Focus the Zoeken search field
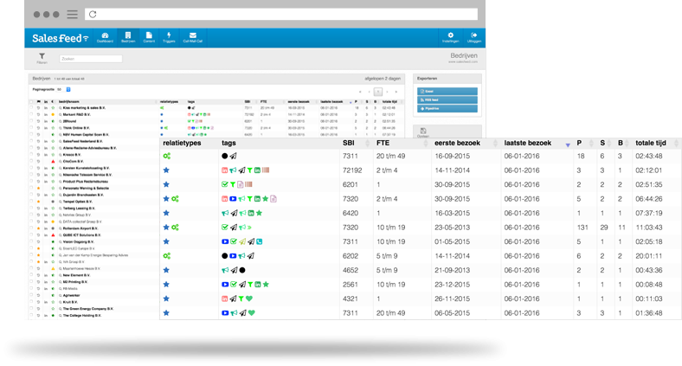Viewport: 682px width, 366px height. point(91,59)
